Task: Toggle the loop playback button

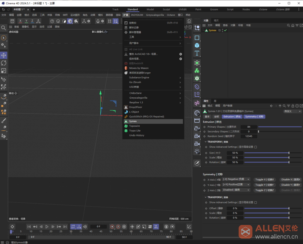Action: point(73,226)
